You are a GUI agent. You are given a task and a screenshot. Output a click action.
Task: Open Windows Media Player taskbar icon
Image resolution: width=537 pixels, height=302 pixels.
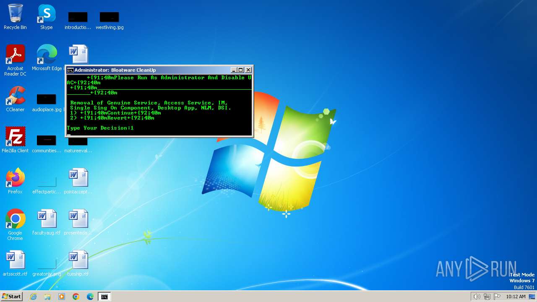[x=62, y=297]
